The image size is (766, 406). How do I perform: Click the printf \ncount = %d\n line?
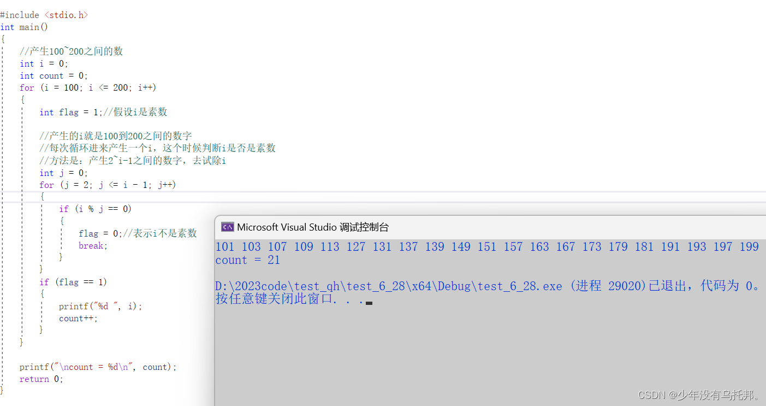[98, 367]
